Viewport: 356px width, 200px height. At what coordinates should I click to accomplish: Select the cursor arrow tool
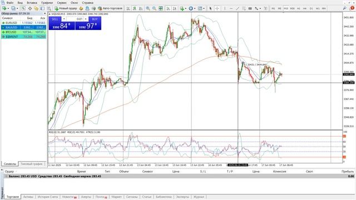pos(210,8)
